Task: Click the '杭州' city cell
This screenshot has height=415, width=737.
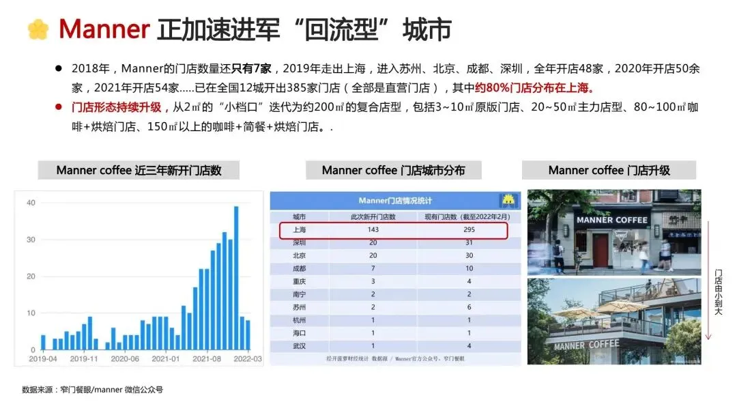Action: click(x=299, y=320)
